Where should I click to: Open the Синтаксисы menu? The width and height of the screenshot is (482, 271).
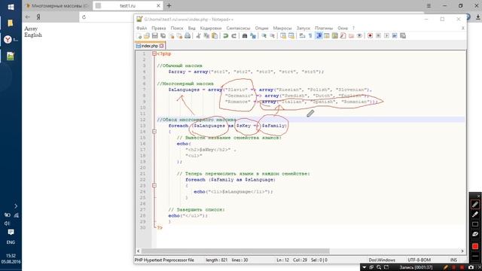coord(238,28)
